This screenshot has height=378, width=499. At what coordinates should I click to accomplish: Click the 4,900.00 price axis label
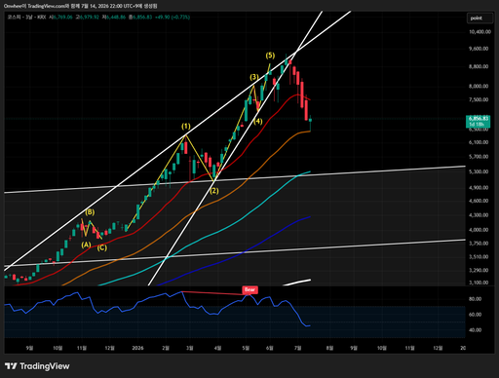[480, 187]
